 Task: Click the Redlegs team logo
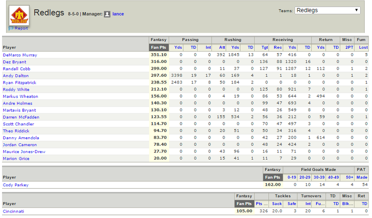19,15
